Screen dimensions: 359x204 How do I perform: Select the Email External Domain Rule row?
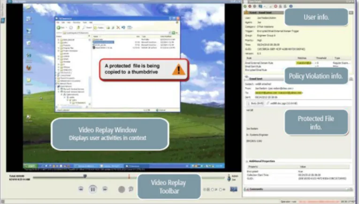point(298,63)
